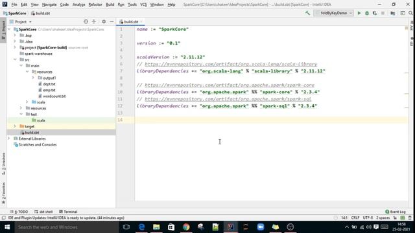Click the Stop run square icon
415x233 pixels.
click(383, 13)
